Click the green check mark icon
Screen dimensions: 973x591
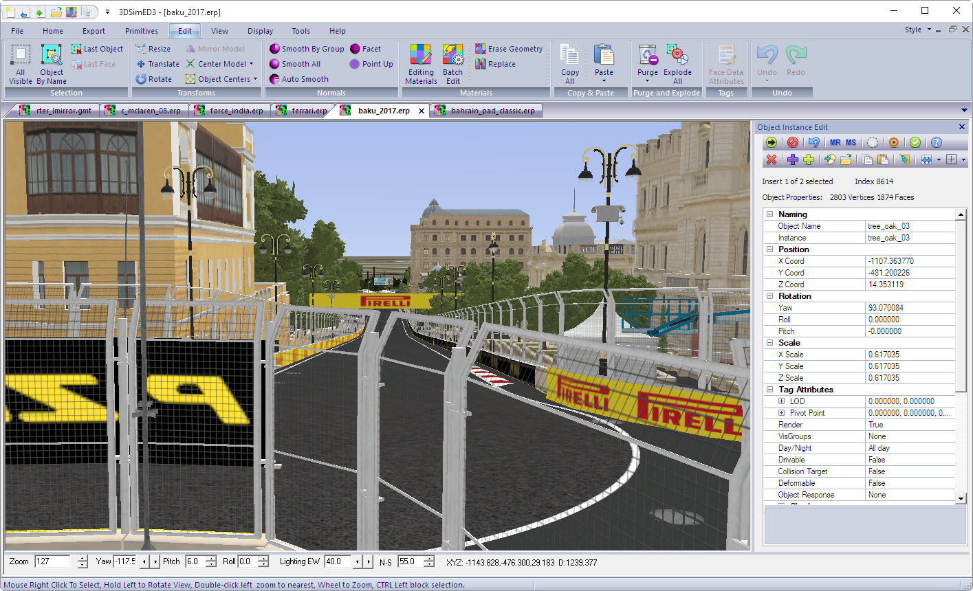pyautogui.click(x=915, y=142)
